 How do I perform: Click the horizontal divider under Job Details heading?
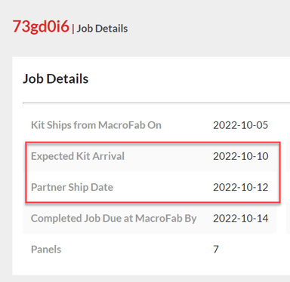(156, 103)
